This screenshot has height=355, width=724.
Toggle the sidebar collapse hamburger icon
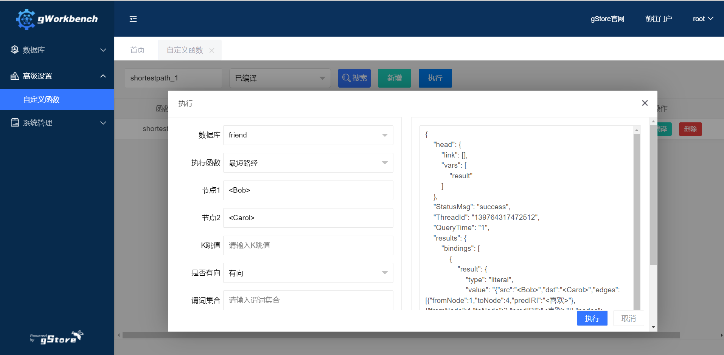133,19
